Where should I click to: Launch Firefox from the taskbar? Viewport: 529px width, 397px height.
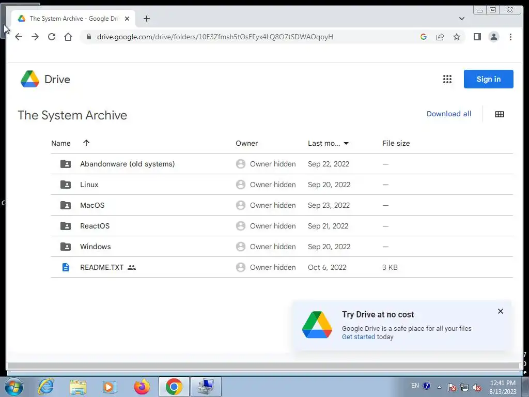click(142, 387)
